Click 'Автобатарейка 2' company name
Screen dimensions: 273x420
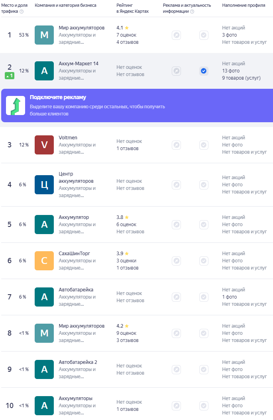click(x=78, y=362)
